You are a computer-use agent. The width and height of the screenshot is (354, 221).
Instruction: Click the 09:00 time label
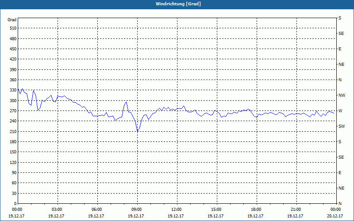pyautogui.click(x=137, y=210)
